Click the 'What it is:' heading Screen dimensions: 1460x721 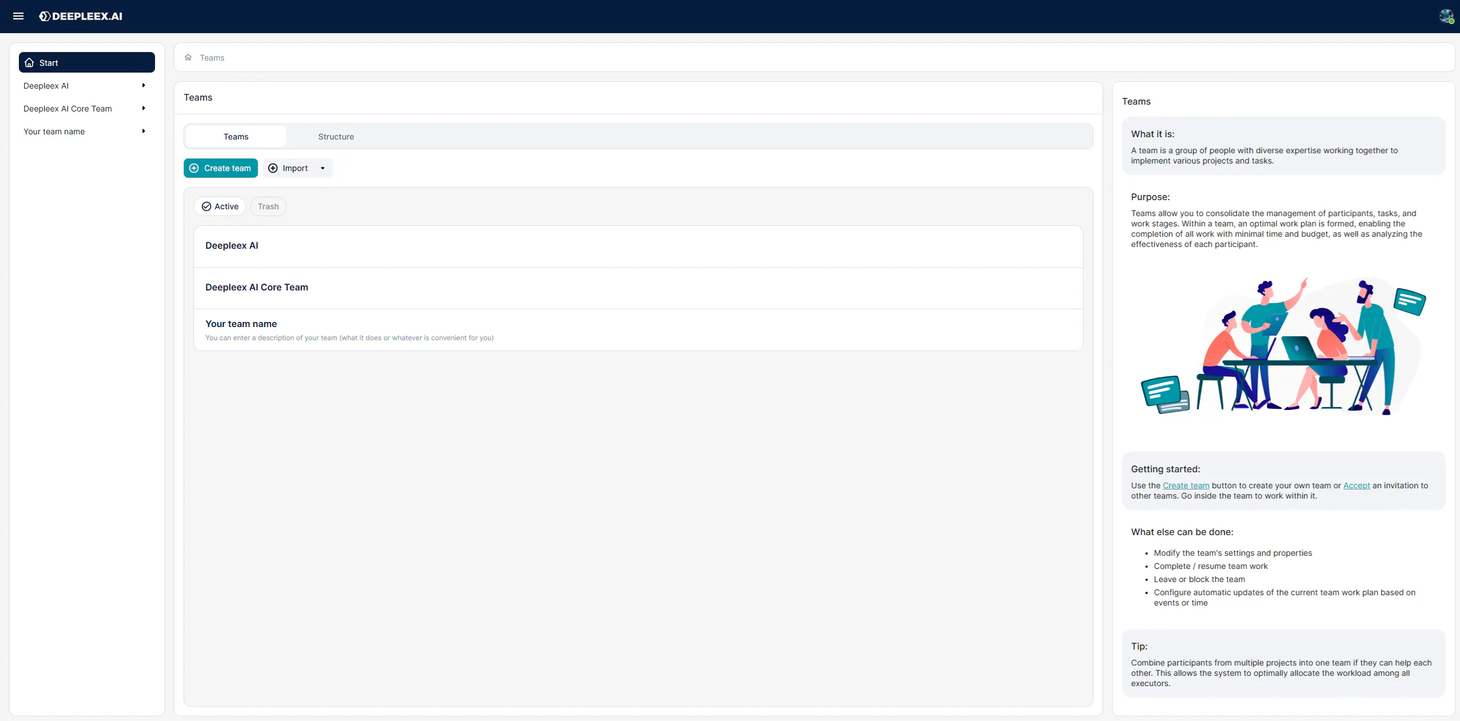pyautogui.click(x=1153, y=134)
